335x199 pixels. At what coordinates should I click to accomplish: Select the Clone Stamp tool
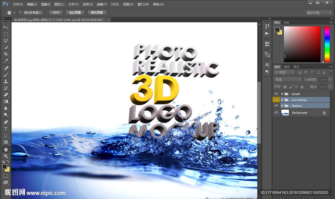[x=6, y=81]
